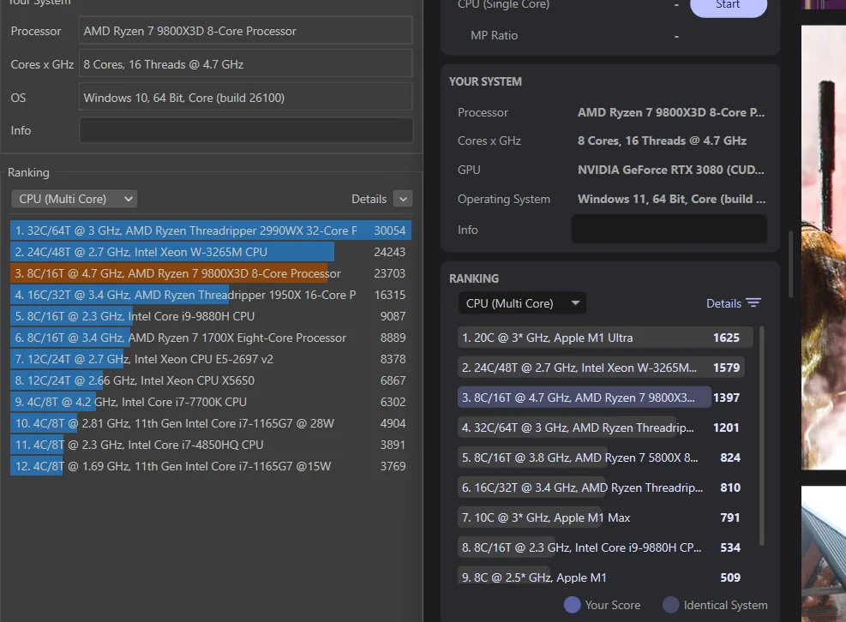Select left ranking row Xeon E5-2697 v2
This screenshot has height=622, width=846.
click(210, 359)
